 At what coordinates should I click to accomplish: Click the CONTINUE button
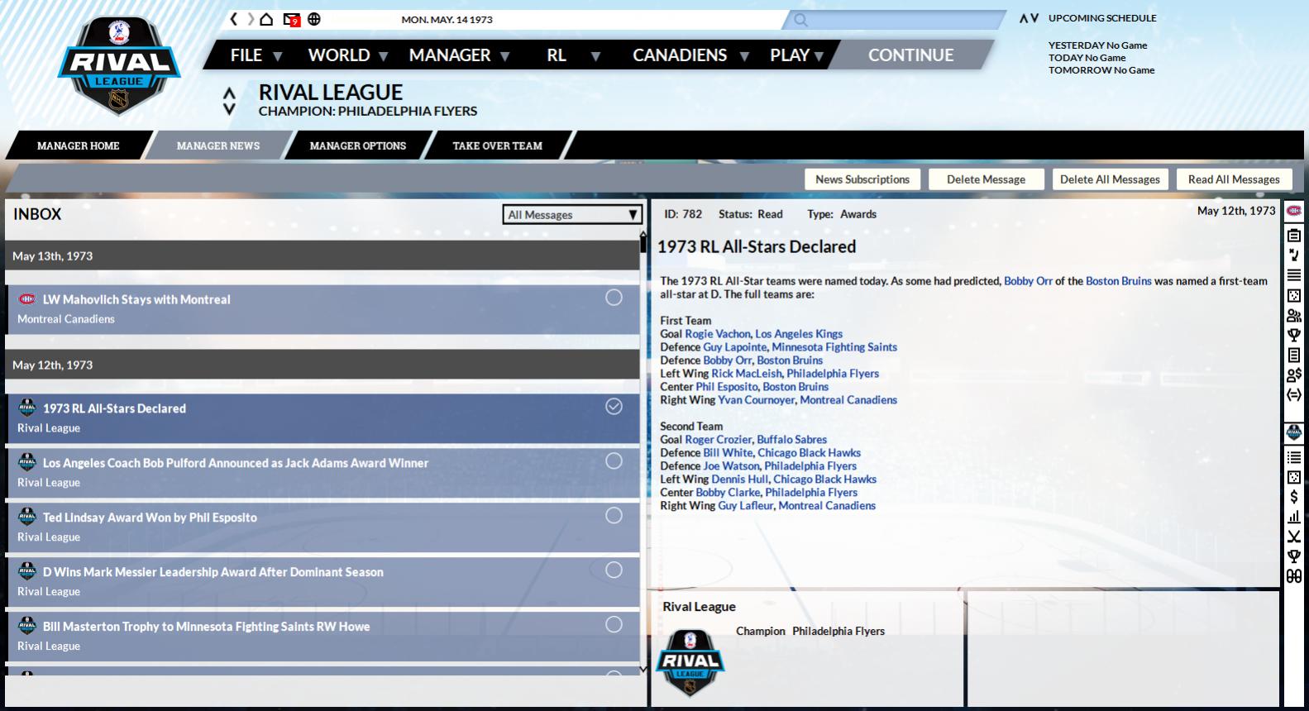pyautogui.click(x=910, y=55)
